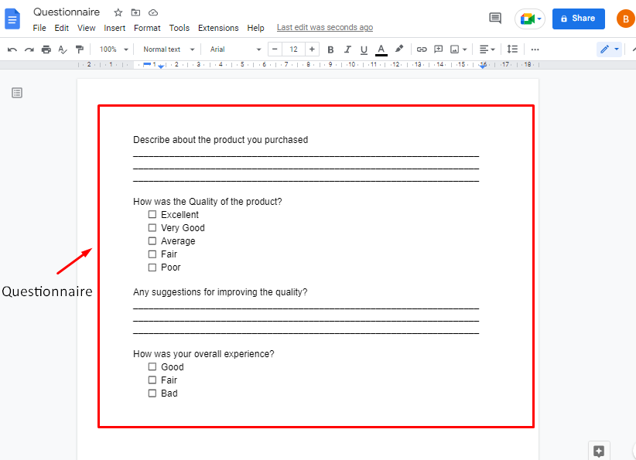Decrease font size
The width and height of the screenshot is (636, 460).
(275, 49)
